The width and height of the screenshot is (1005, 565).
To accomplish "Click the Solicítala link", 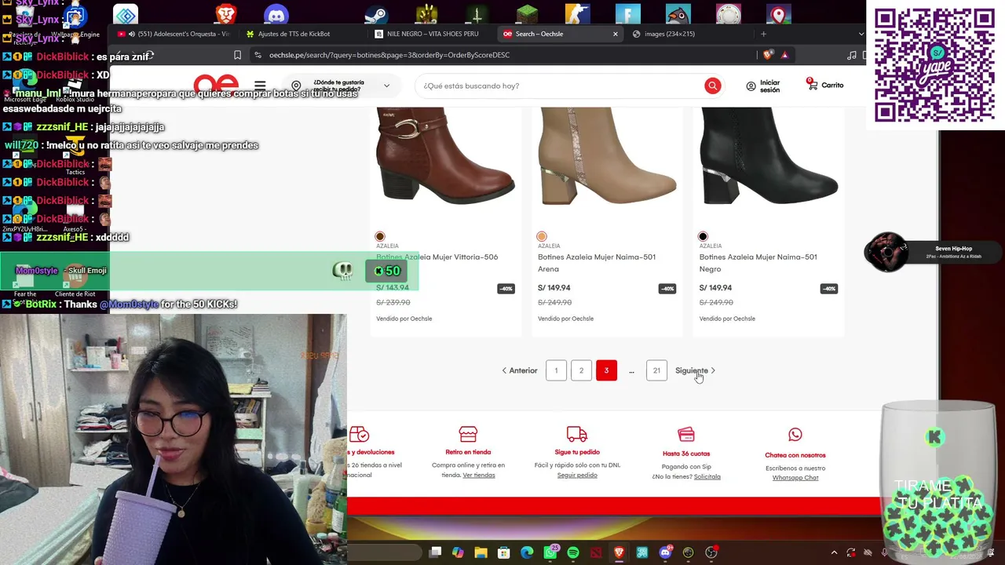I will tap(707, 477).
